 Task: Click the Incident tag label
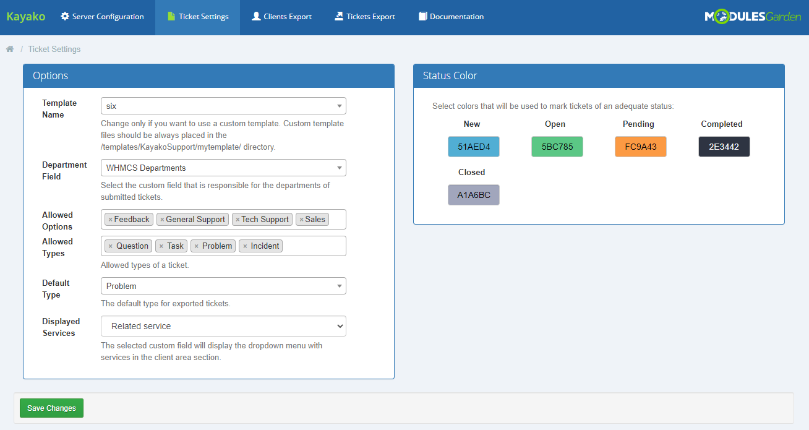[265, 246]
